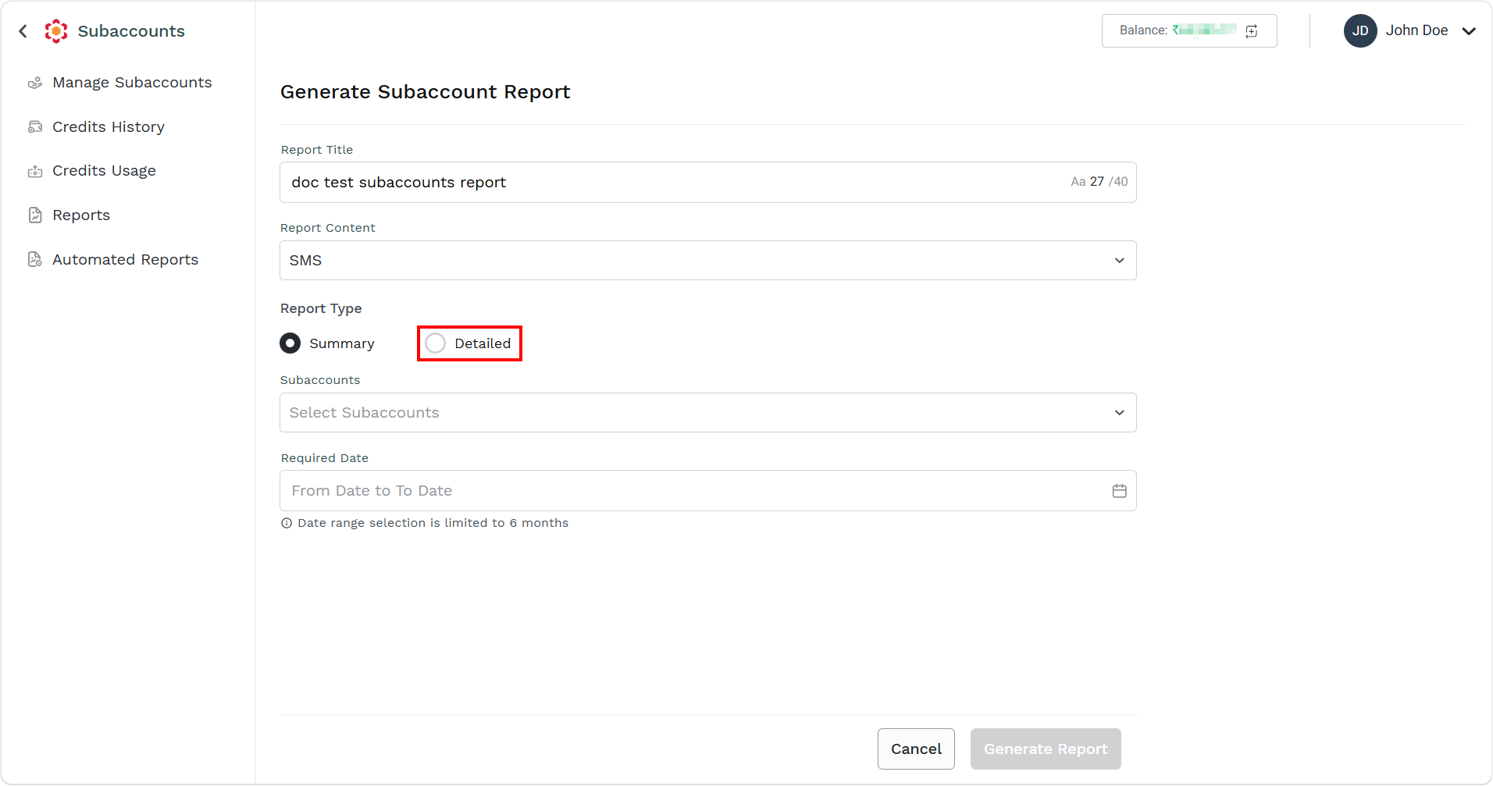Open Manage Subaccounts menu item
1493x786 pixels.
pyautogui.click(x=132, y=83)
